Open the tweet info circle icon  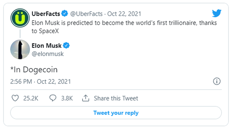[216, 81]
